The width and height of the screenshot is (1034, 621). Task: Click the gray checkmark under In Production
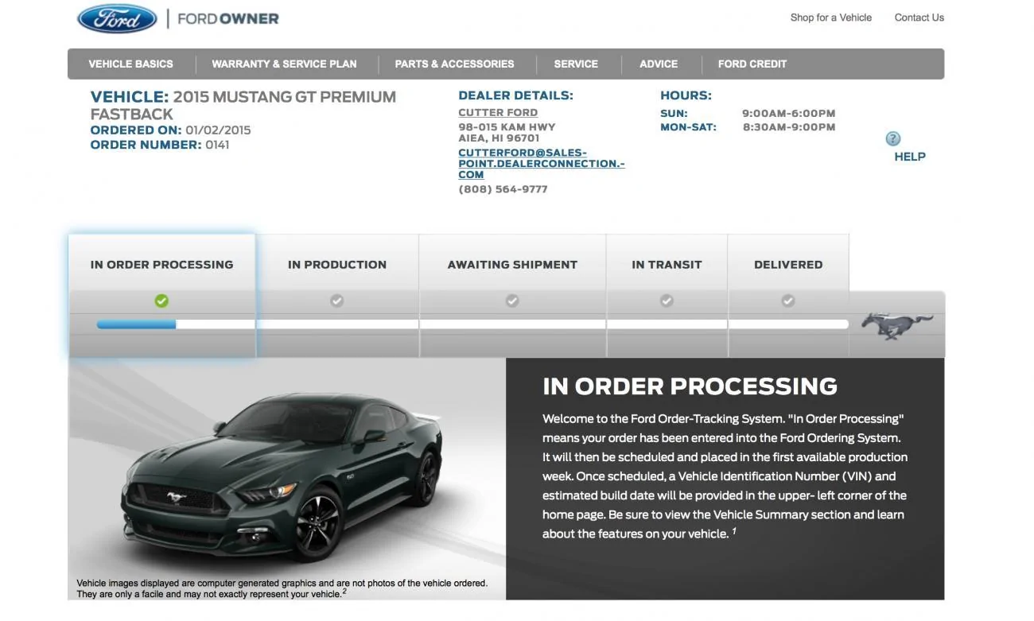pyautogui.click(x=337, y=301)
